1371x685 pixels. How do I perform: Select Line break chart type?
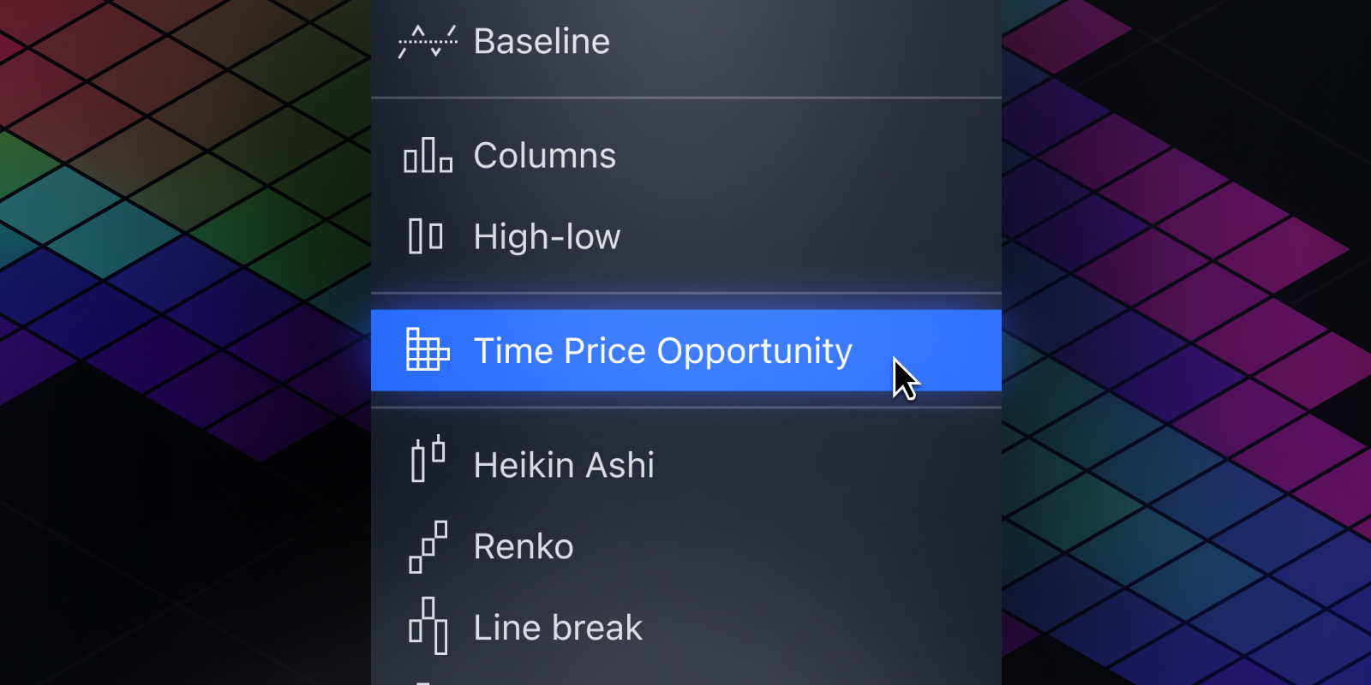(686, 628)
